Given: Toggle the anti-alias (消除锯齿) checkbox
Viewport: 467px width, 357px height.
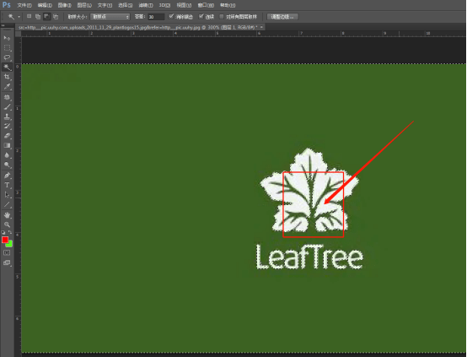Looking at the screenshot, I should [171, 16].
